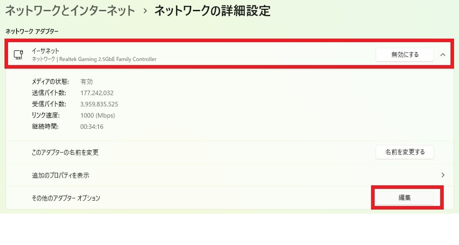Click the breadcrumb separator arrow
This screenshot has width=459, height=245.
pyautogui.click(x=145, y=11)
